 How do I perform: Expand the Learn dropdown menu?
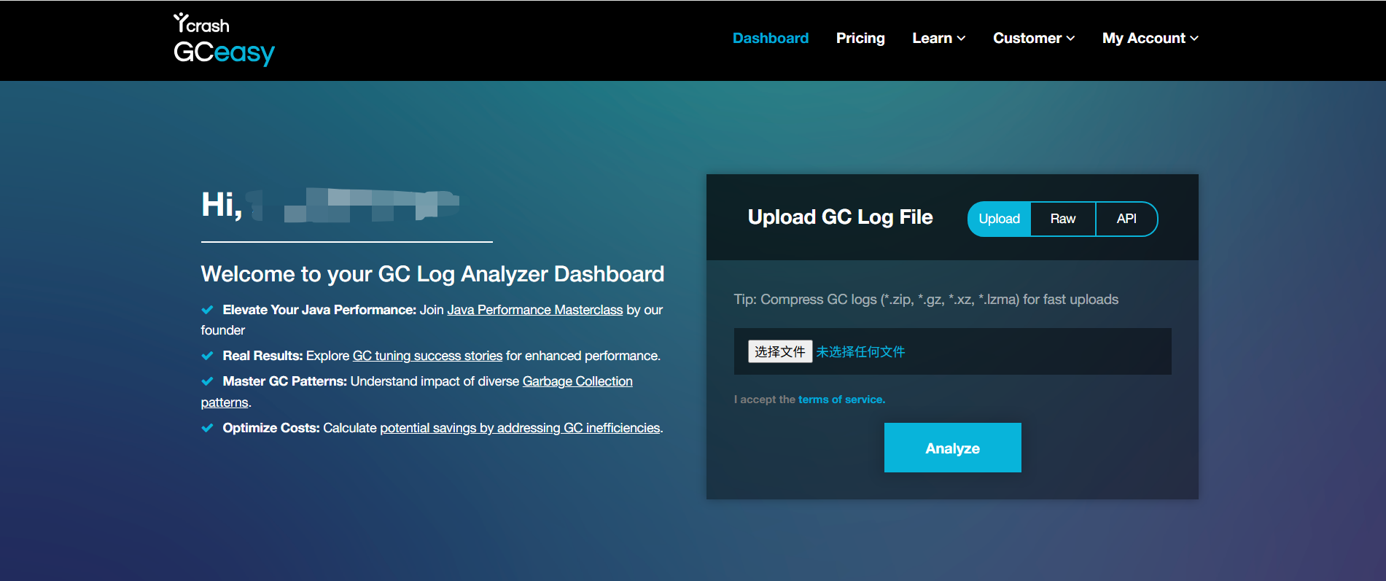coord(938,38)
